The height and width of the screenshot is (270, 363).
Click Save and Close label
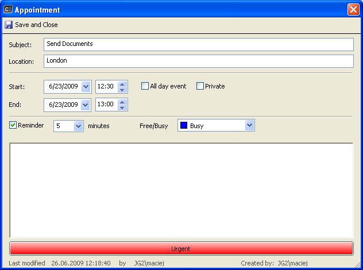36,25
